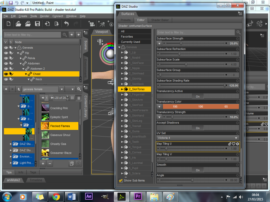Toggle visibility eye for Neck node
This screenshot has height=202, width=270.
(x=6, y=79)
